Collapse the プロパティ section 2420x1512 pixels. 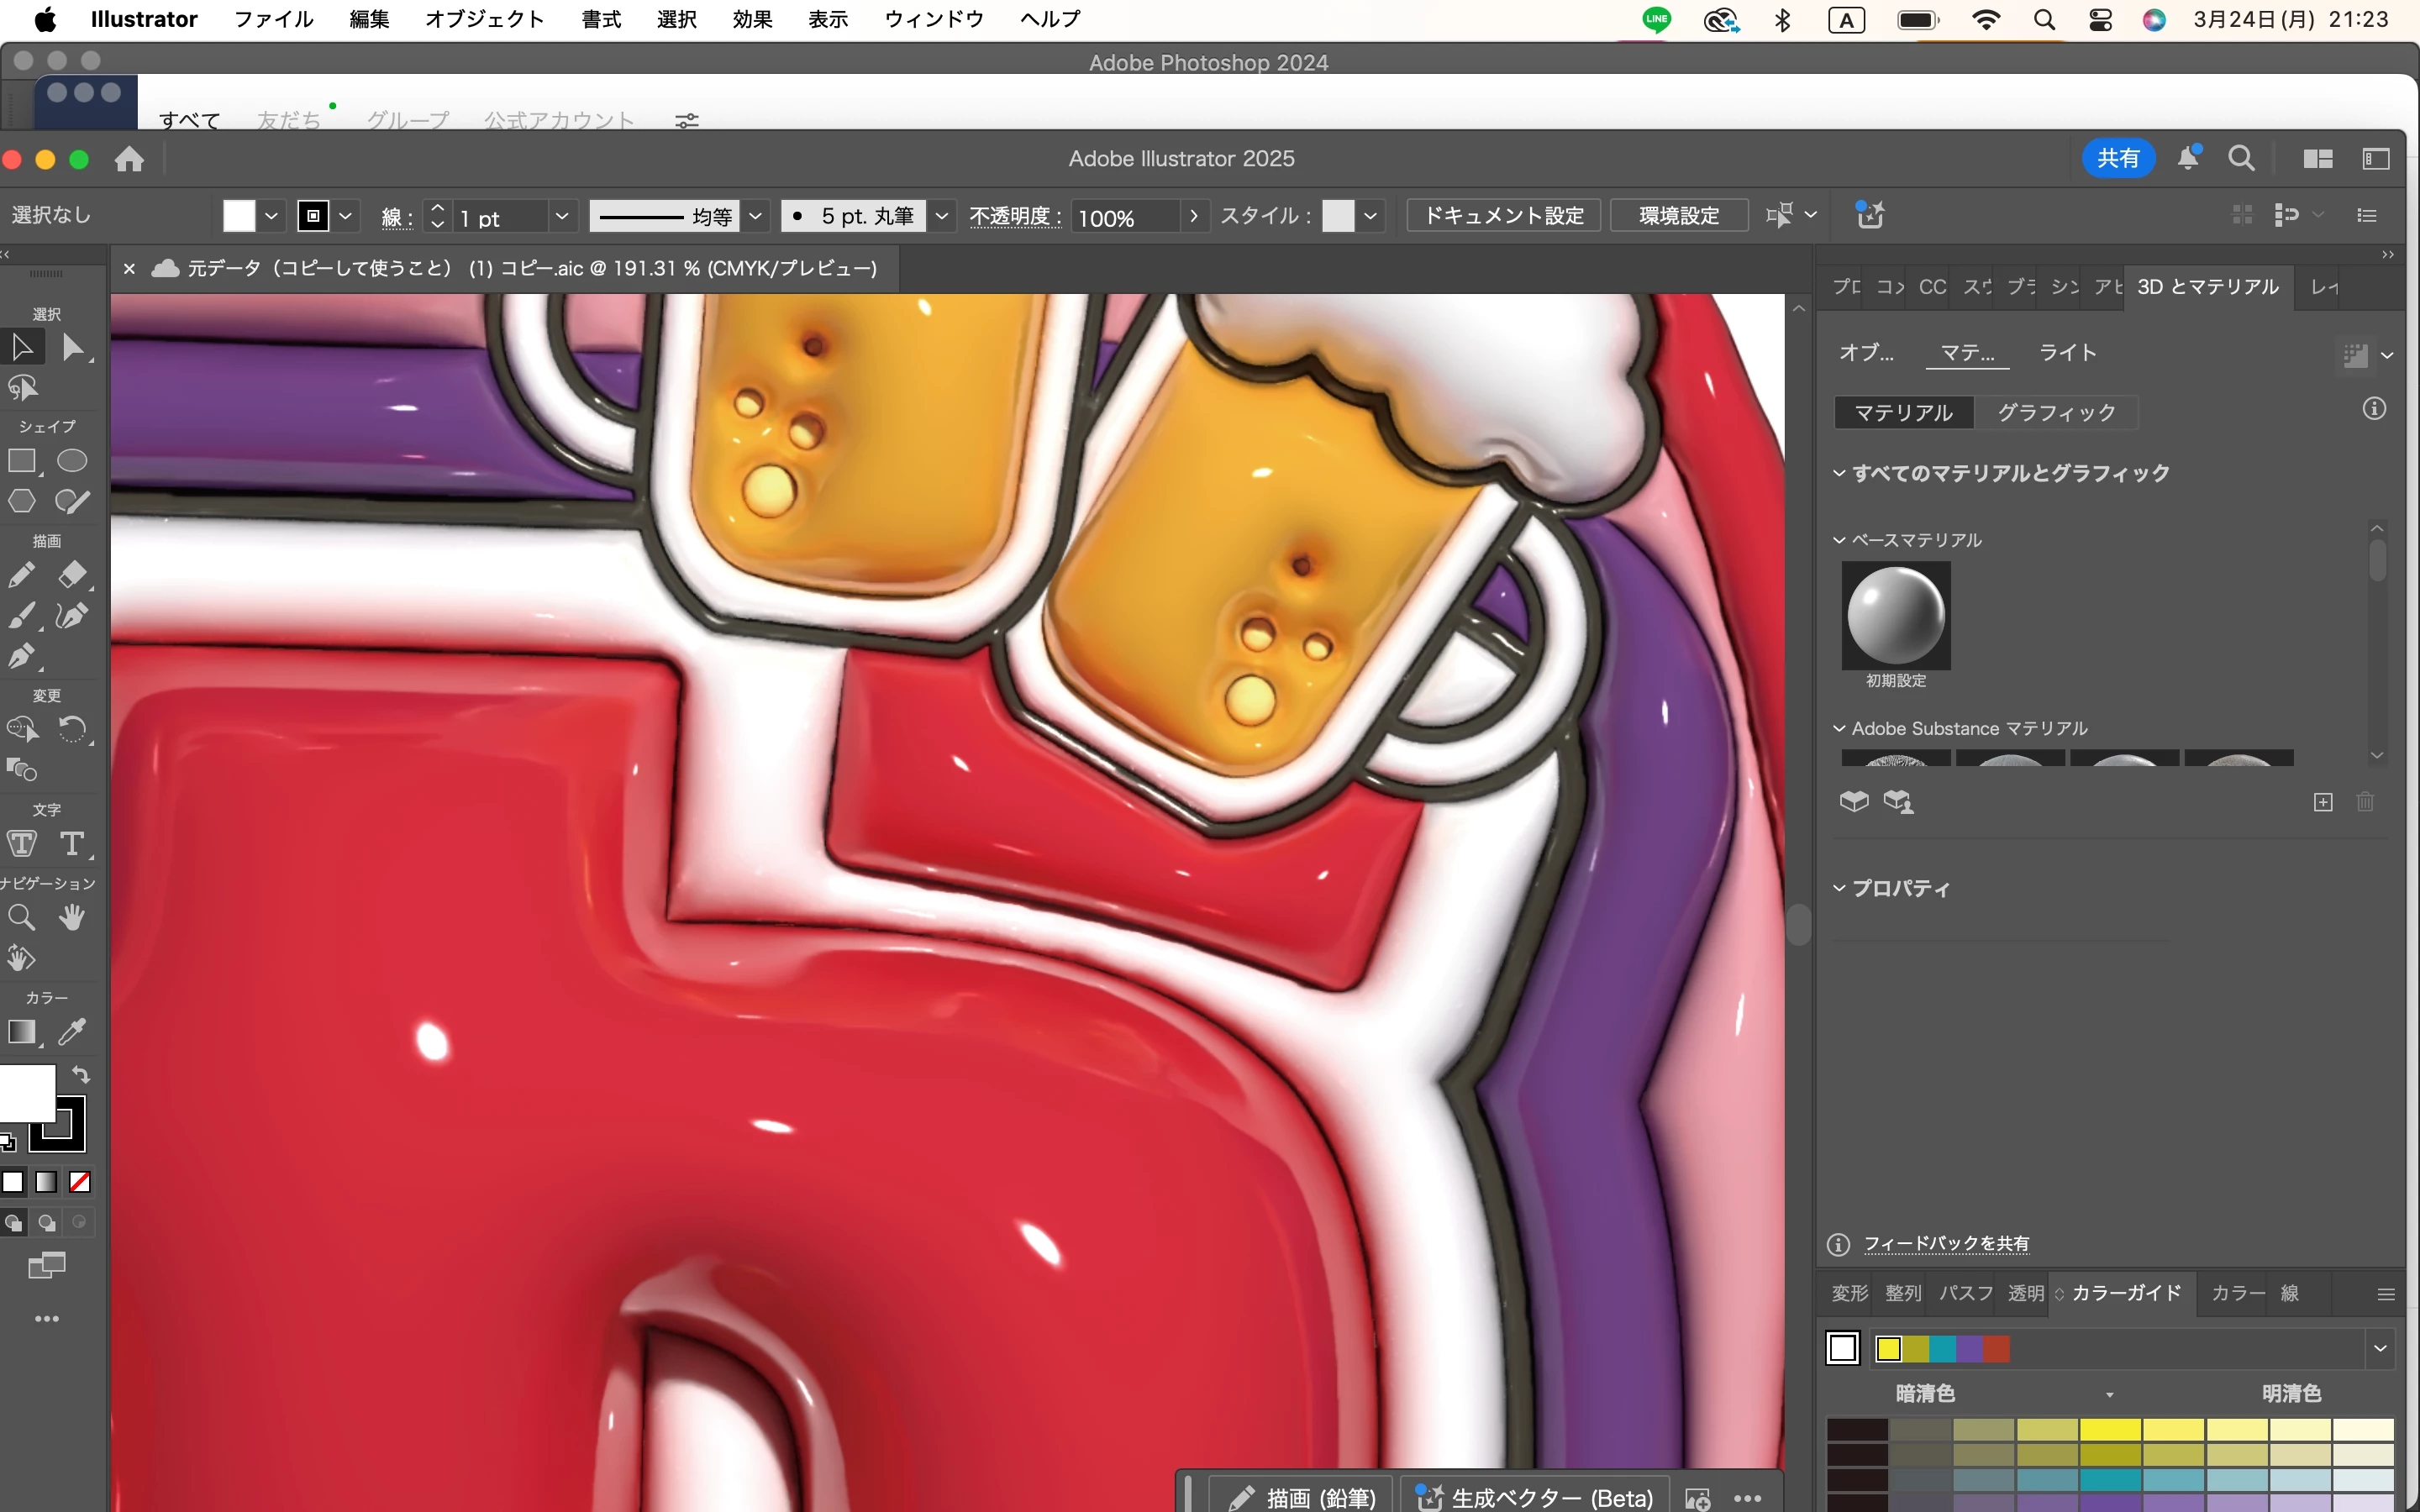1839,888
